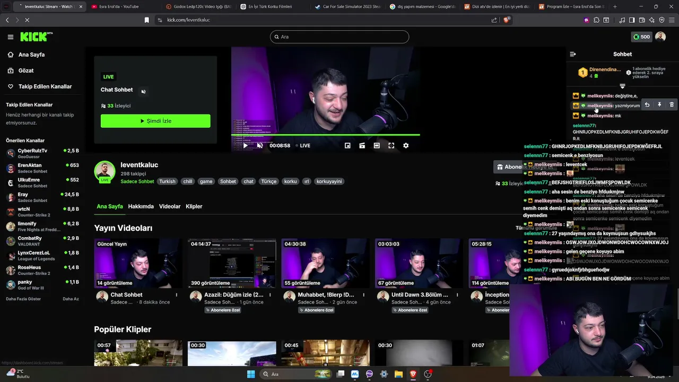679x382 pixels.
Task: Switch to the Hakkımda tab
Action: (x=141, y=206)
